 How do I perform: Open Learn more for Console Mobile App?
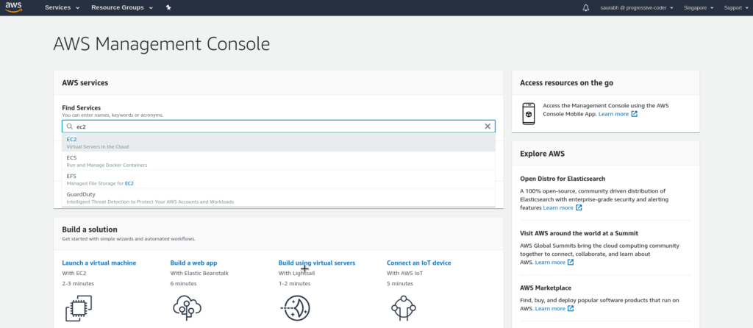coord(613,114)
